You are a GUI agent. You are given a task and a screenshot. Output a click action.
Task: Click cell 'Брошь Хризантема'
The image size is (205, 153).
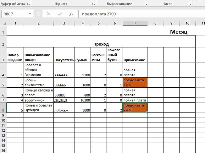click(x=39, y=82)
